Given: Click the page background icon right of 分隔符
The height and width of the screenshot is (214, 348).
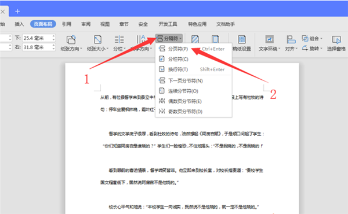Looking at the screenshot, I should [x=195, y=39].
